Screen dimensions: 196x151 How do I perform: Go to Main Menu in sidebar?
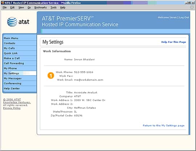pyautogui.click(x=11, y=38)
